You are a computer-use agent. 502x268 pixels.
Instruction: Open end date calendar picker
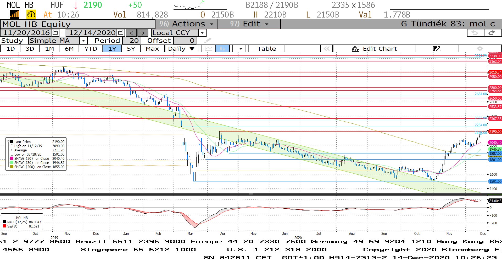(121, 33)
